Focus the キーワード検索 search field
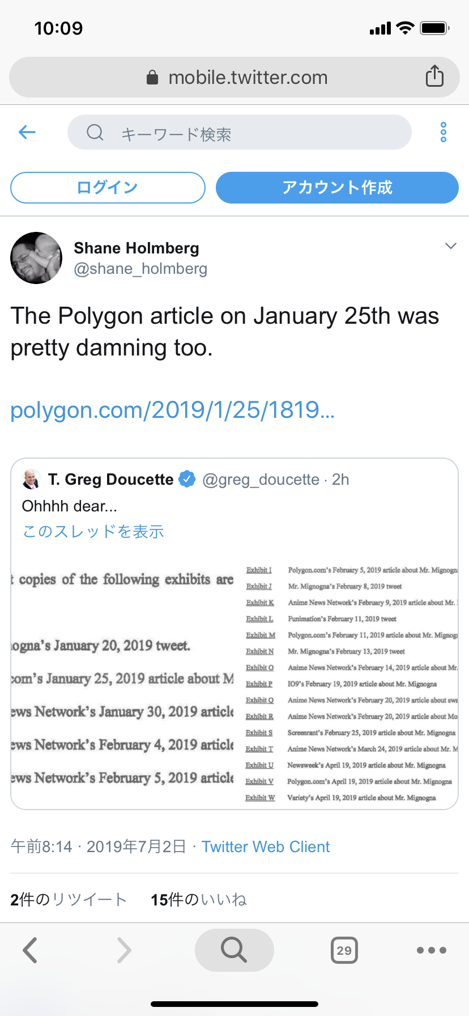The image size is (469, 1016). click(240, 132)
